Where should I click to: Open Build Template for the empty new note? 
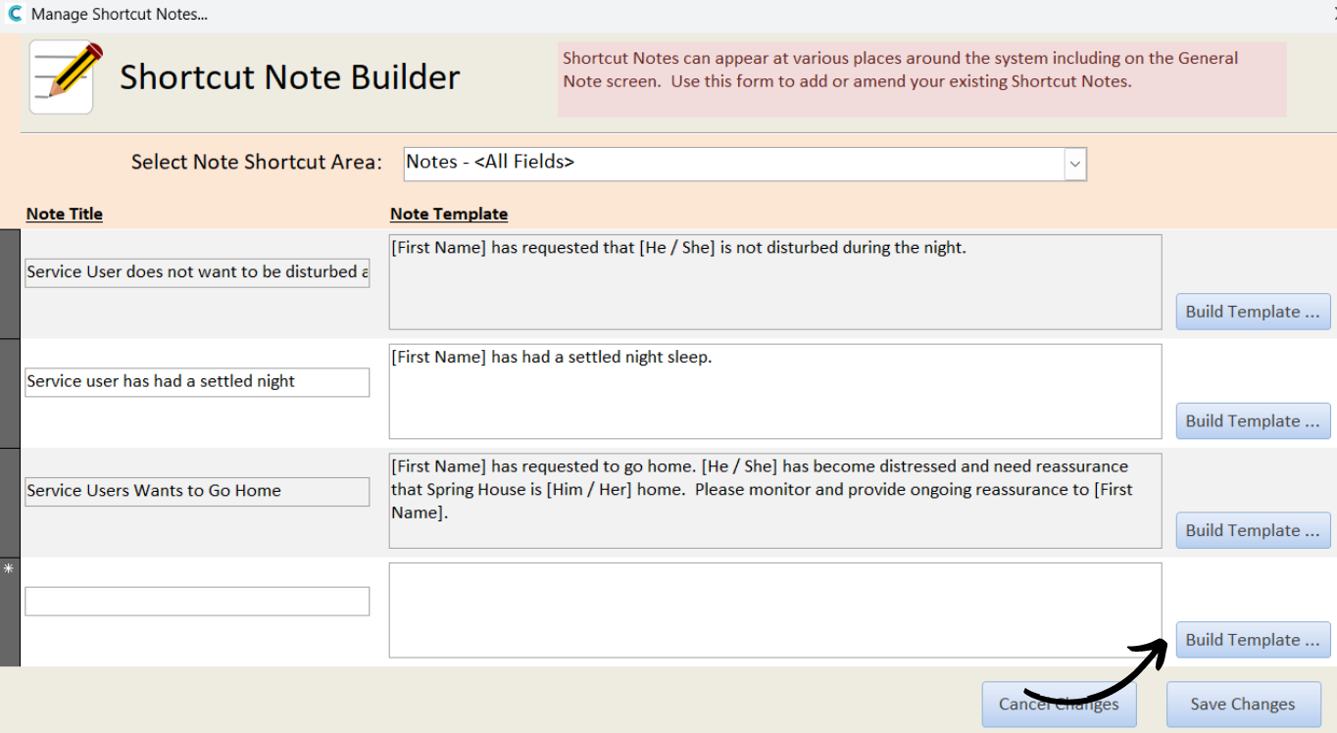pos(1253,640)
